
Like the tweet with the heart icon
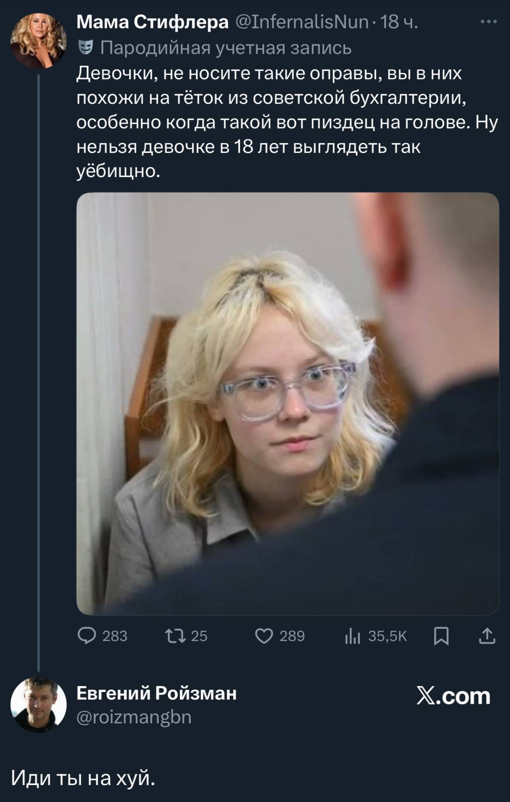point(264,636)
